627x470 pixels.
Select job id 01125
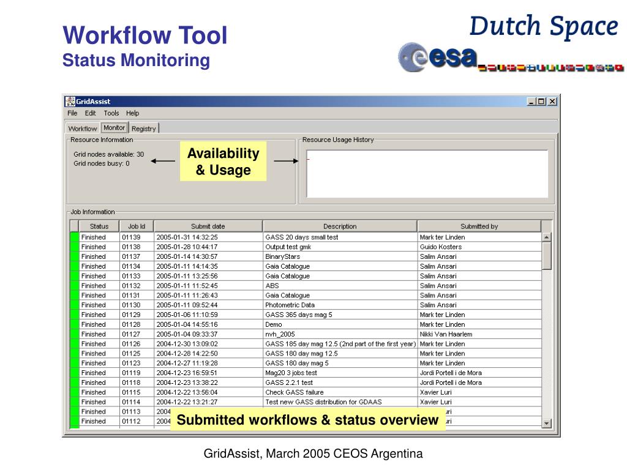click(137, 353)
